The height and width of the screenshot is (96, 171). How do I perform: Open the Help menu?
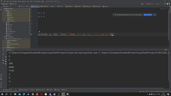click(43, 1)
